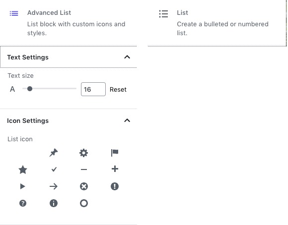Click the text size slider handle

(x=30, y=89)
